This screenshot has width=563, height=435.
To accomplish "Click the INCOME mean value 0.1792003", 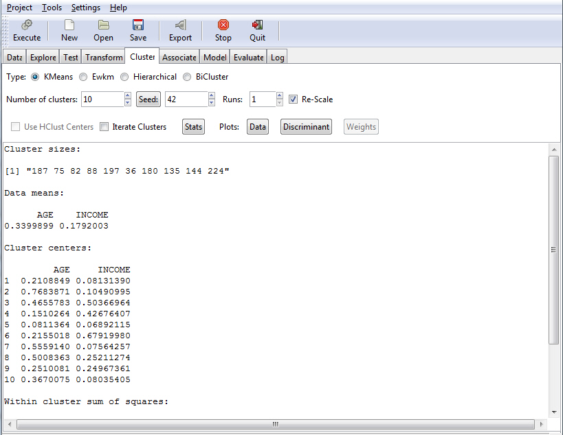I will (x=84, y=226).
